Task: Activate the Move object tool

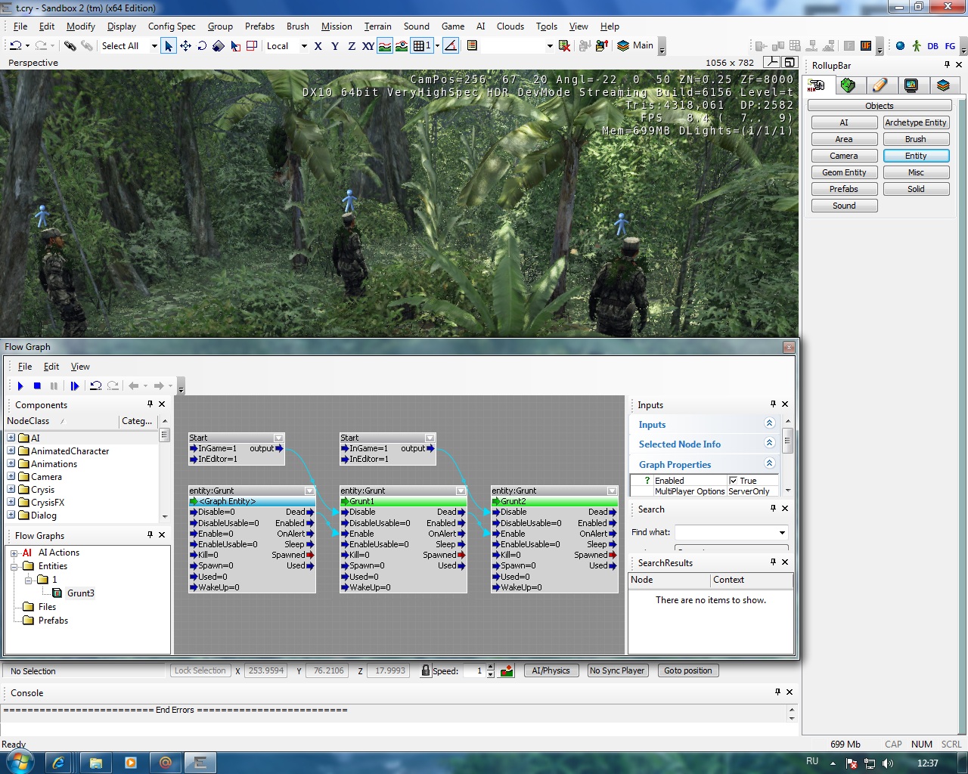Action: point(185,46)
